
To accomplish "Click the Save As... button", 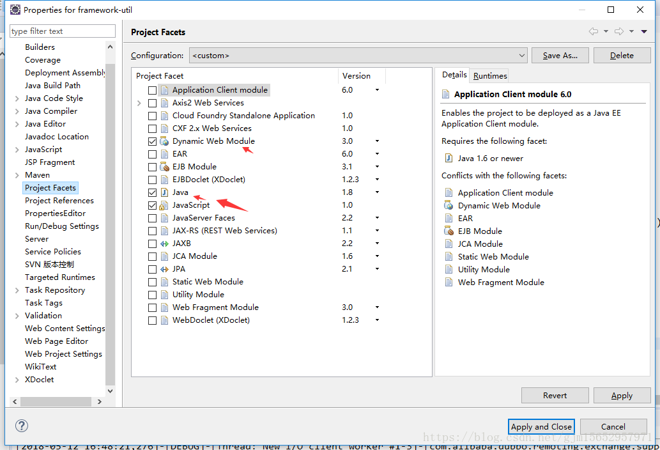I will point(560,56).
